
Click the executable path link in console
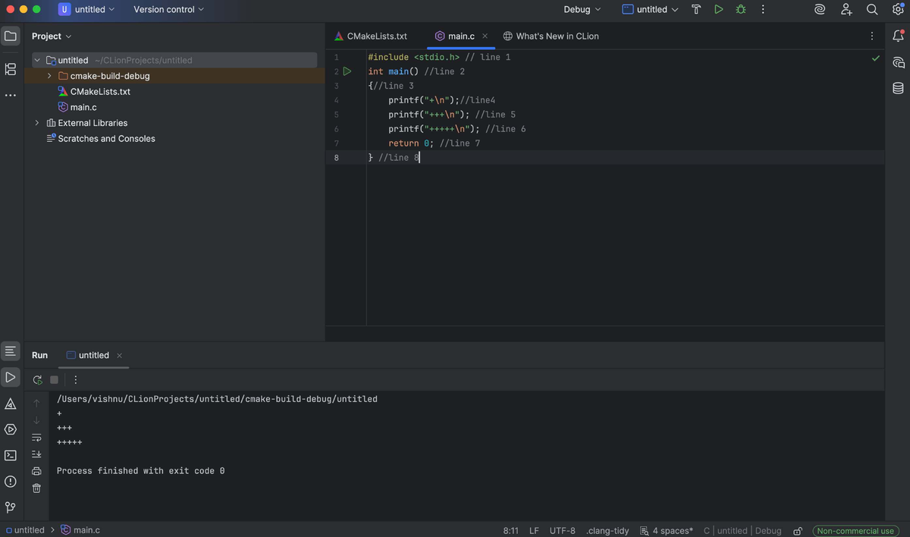pos(217,398)
